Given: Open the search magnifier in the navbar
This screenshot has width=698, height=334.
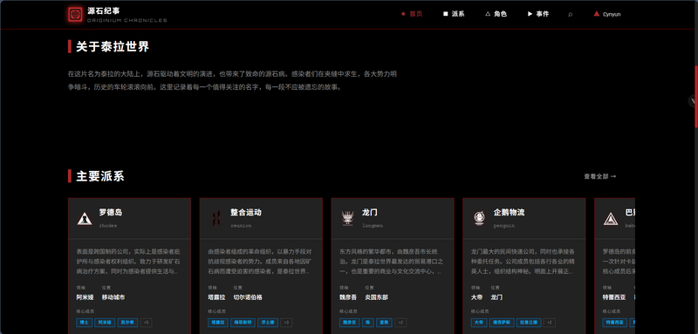Looking at the screenshot, I should 571,14.
